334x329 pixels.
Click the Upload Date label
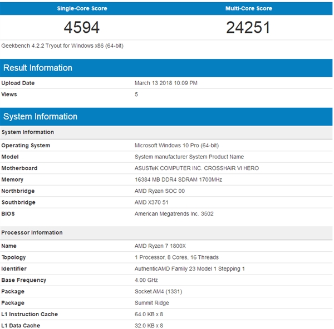tap(18, 83)
